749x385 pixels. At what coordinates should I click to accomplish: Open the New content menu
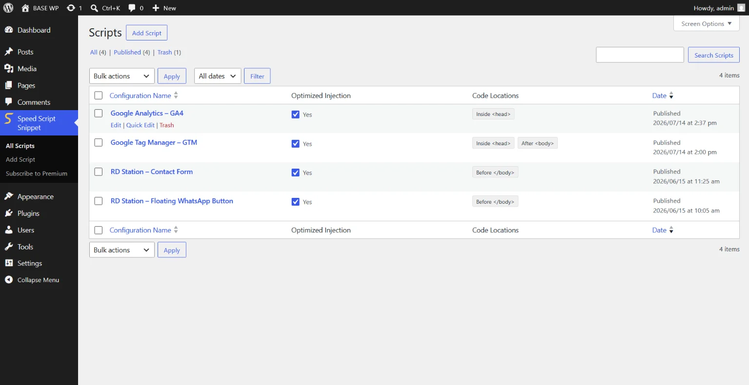coord(164,8)
